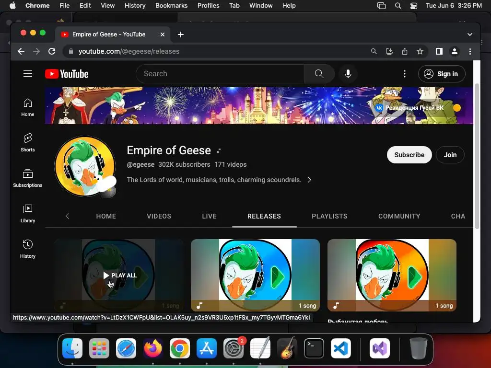
Task: Click the Sign in button
Action: [442, 74]
